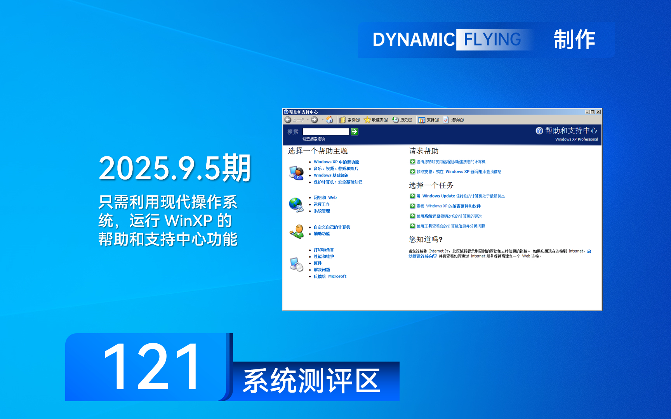Maximize the 帮助和支持中心 window
The image size is (671, 419).
tap(593, 112)
